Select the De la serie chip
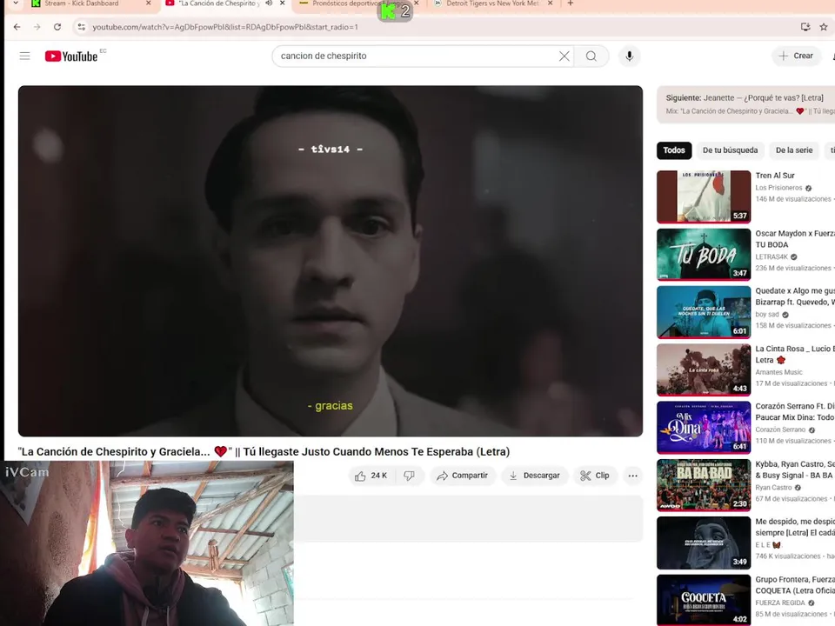835x626 pixels. coord(794,150)
